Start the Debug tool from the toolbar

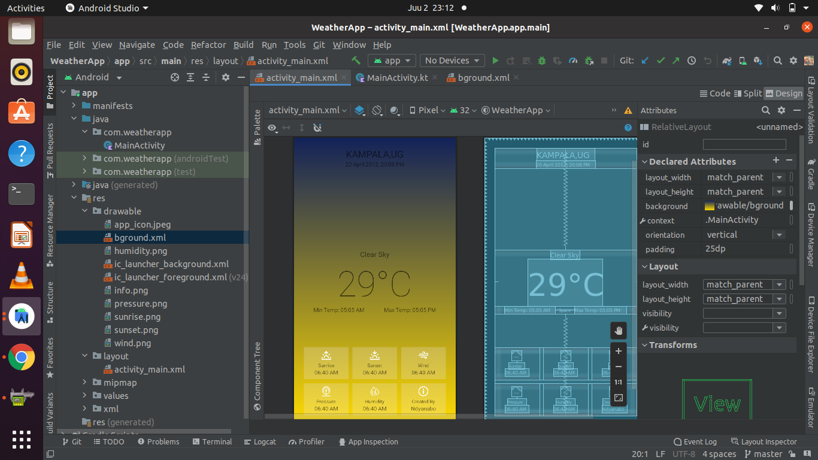point(541,60)
